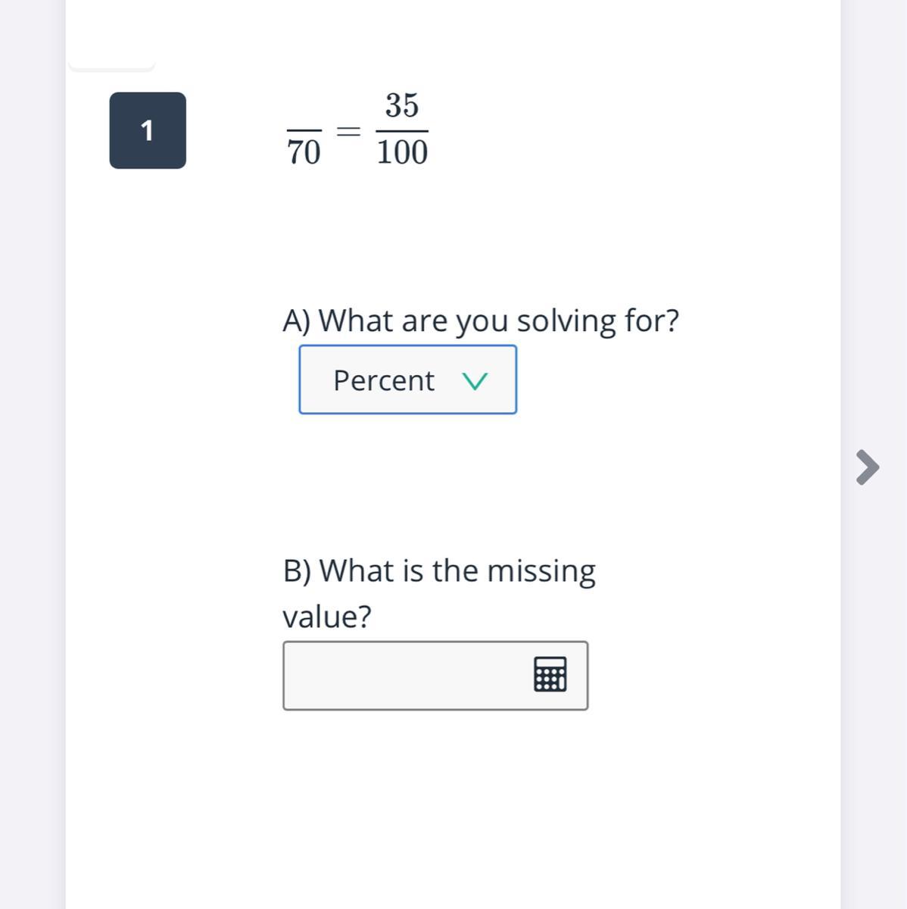Open the Percent dropdown menu

tap(407, 380)
